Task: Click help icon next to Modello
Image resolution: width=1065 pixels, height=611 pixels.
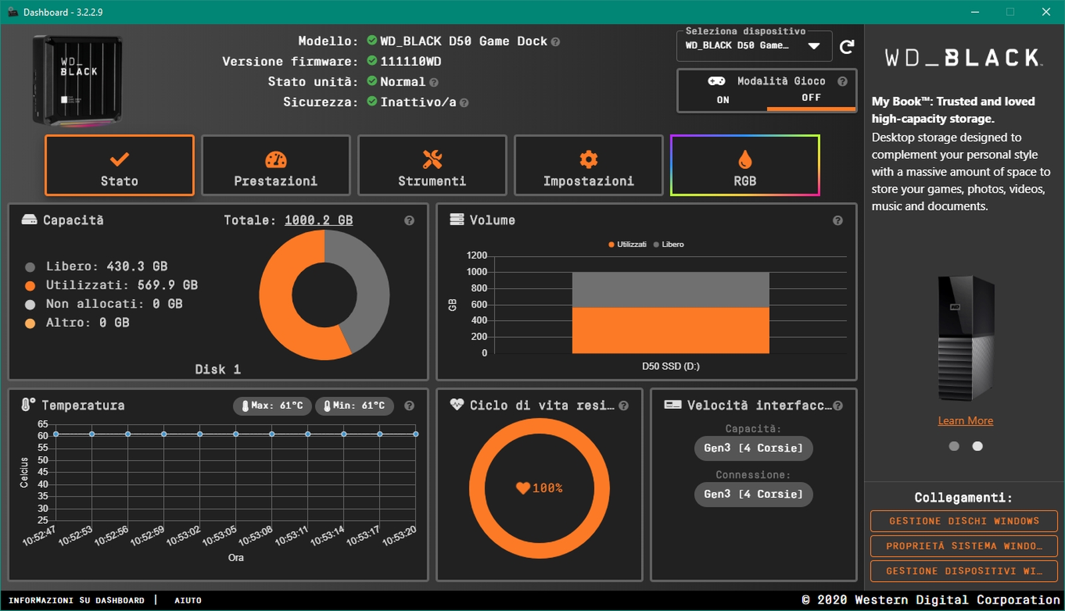Action: (x=555, y=42)
